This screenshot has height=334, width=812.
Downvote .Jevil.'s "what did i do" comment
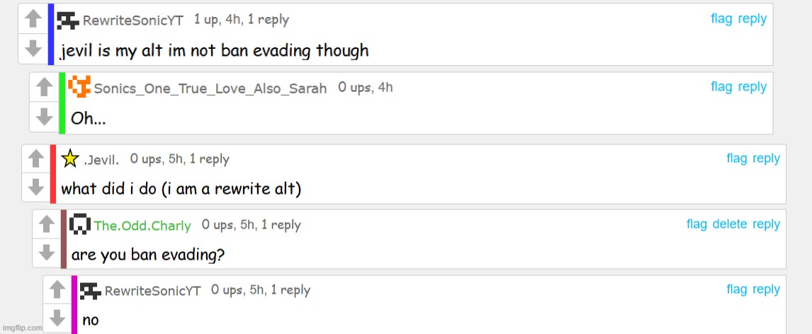click(35, 188)
